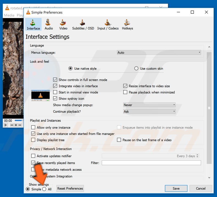This screenshot has width=217, height=197.
Task: Select All show settings radio
Action: pos(44,189)
